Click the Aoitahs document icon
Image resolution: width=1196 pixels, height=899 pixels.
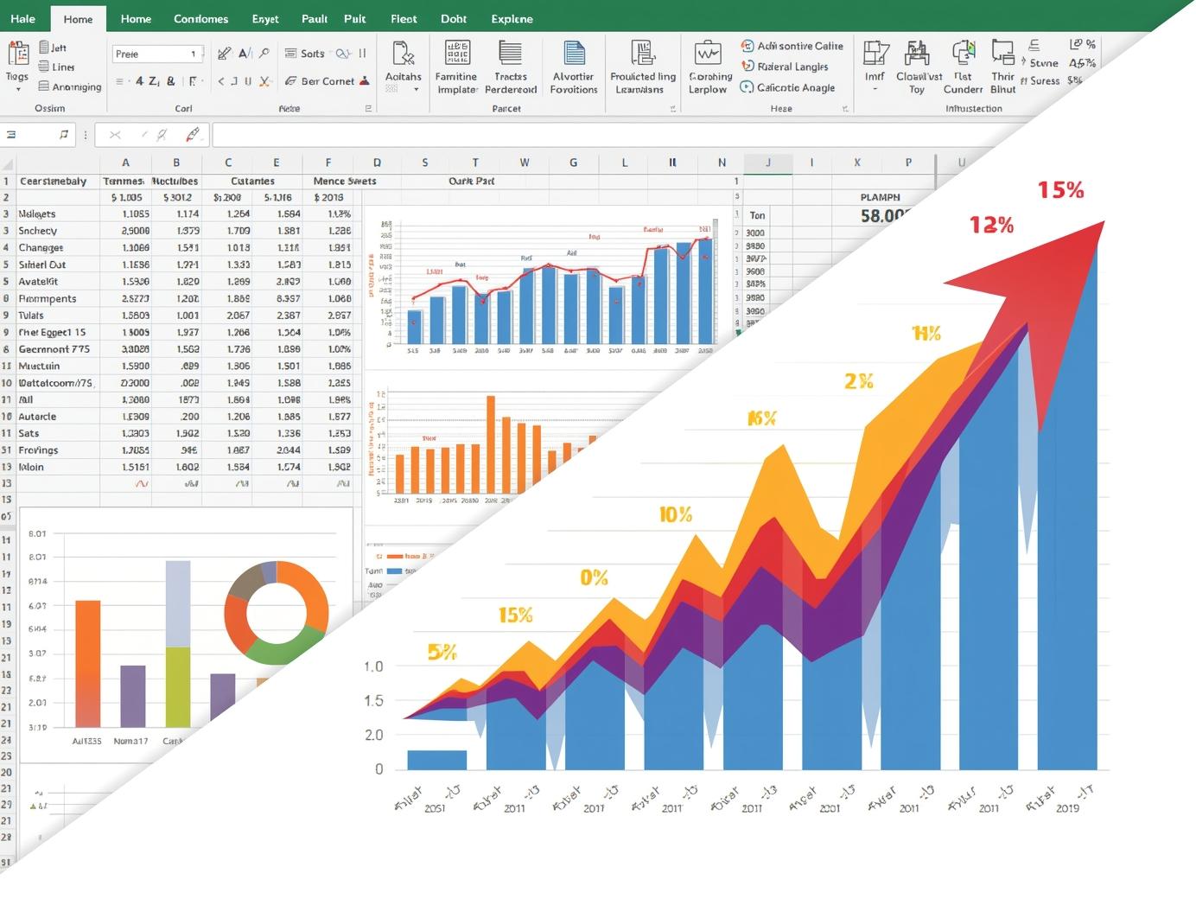click(403, 54)
